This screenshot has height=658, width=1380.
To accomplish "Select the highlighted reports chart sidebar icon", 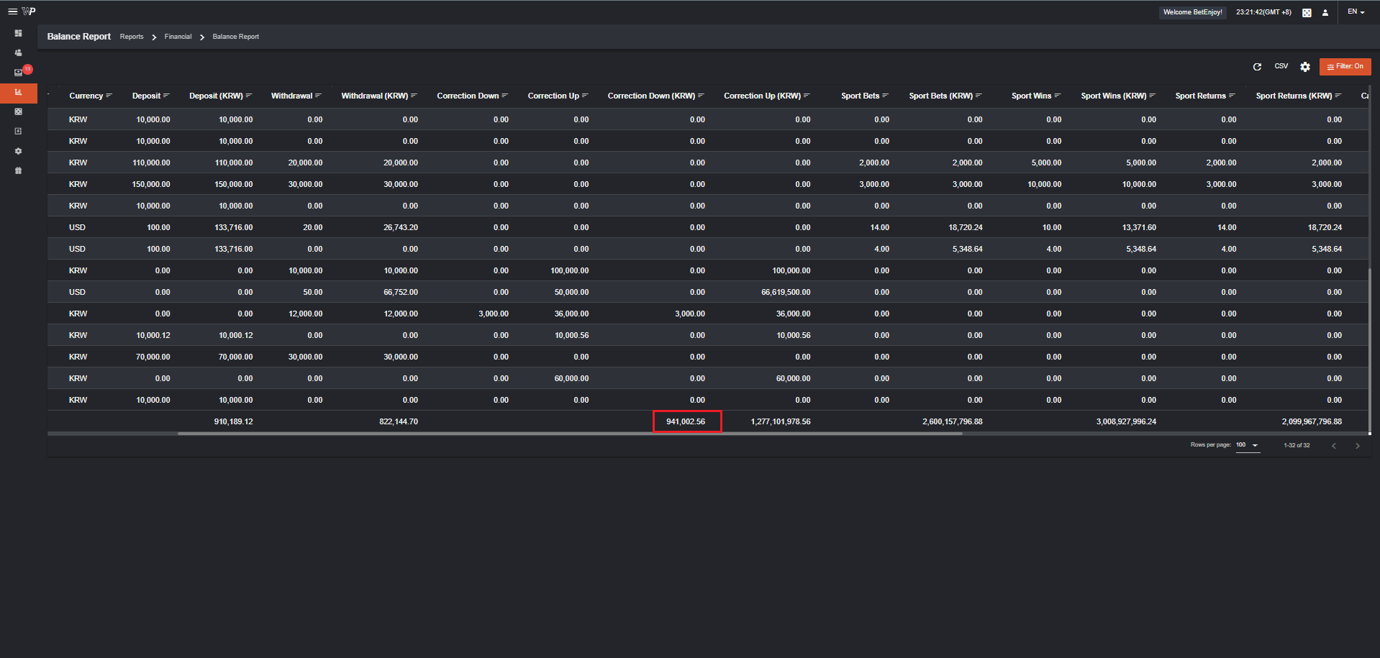I will click(19, 92).
